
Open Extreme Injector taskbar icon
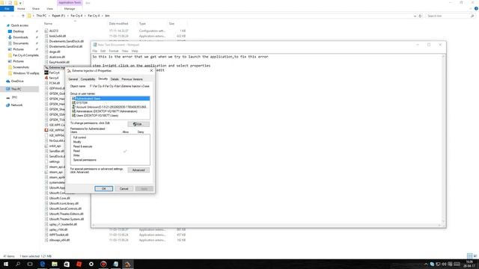pos(128,264)
